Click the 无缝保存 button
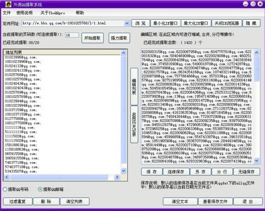Screen dimensions: 265x211 [x=246, y=172]
